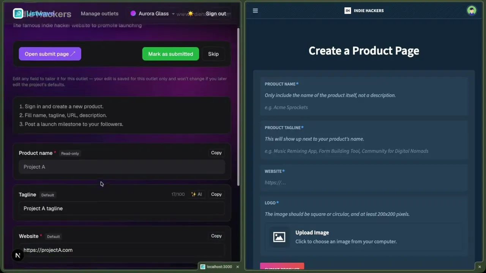486x273 pixels.
Task: Click the Default badge beside Tagline
Action: [x=47, y=195]
